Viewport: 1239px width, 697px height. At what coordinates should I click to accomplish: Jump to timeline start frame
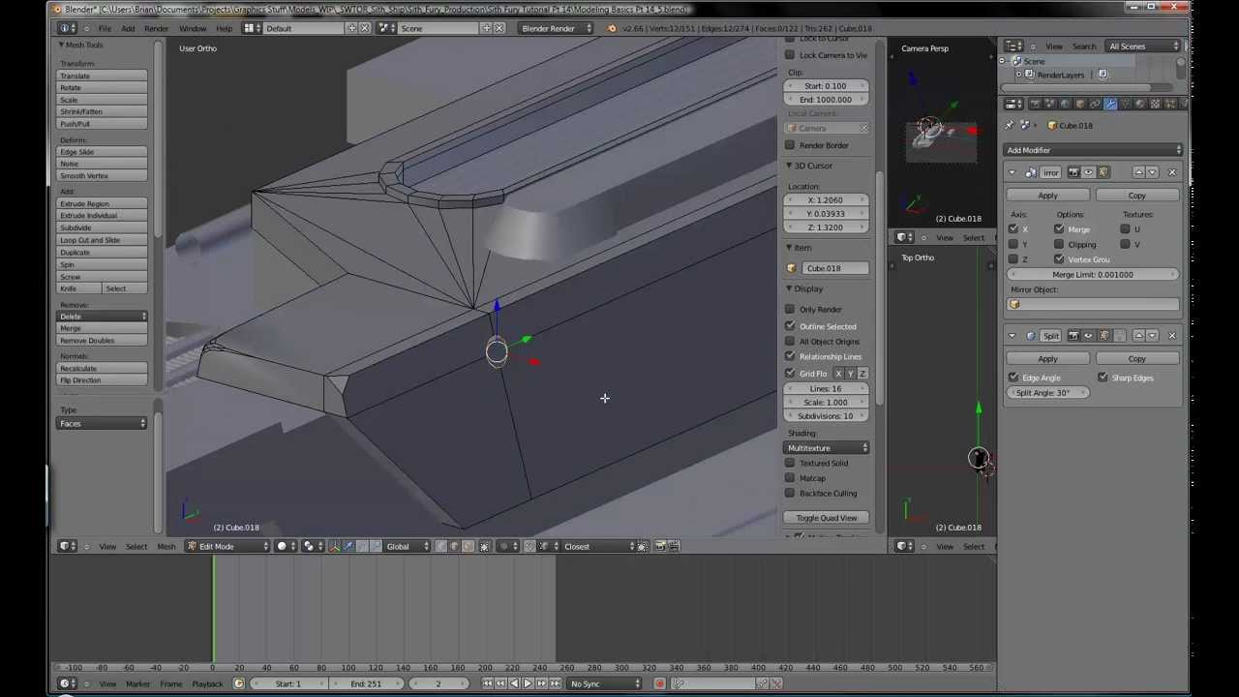[x=488, y=683]
